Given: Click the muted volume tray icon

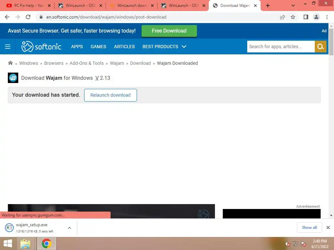Looking at the screenshot, I should pos(288,244).
